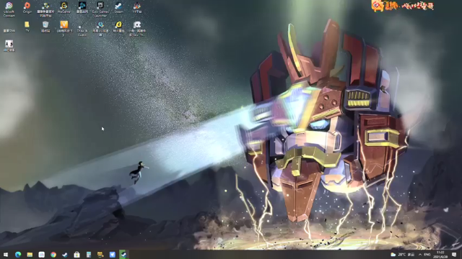Image resolution: width=462 pixels, height=259 pixels.
Task: Select the yellow E browser shortcut
Action: pyautogui.click(x=118, y=26)
